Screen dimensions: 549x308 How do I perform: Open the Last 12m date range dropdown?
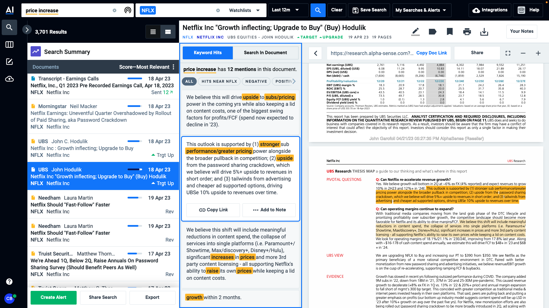pyautogui.click(x=288, y=10)
